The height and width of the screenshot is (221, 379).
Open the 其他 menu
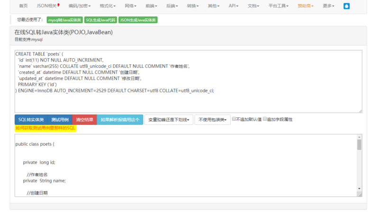click(x=214, y=6)
